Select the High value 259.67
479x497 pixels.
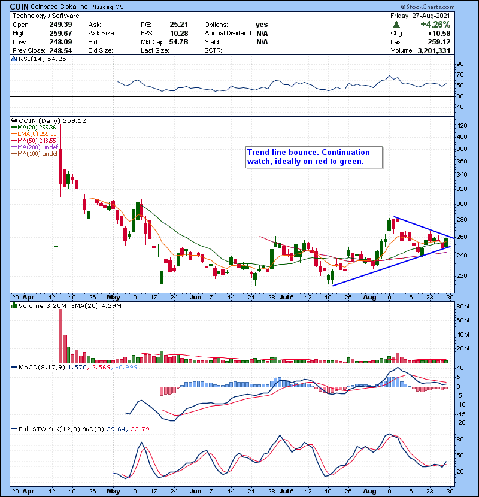click(x=60, y=34)
